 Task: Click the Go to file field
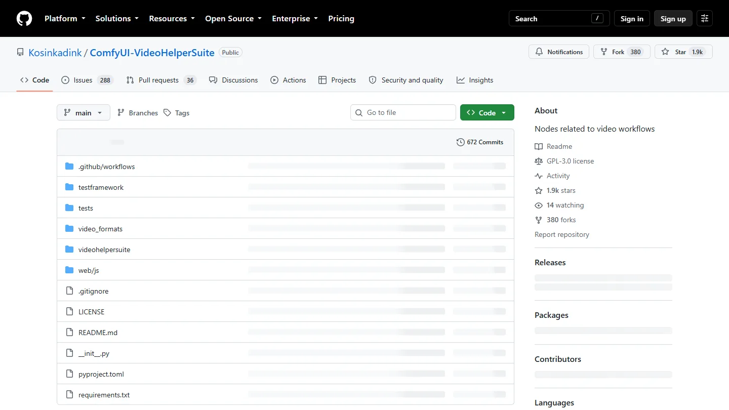point(403,112)
